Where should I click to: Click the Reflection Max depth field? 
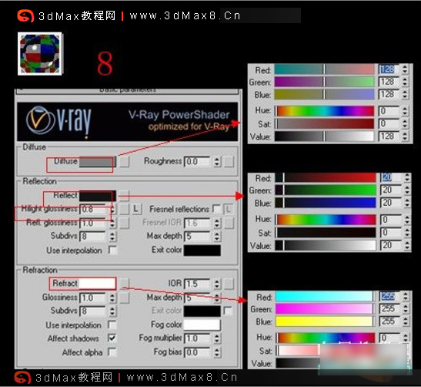click(x=198, y=237)
